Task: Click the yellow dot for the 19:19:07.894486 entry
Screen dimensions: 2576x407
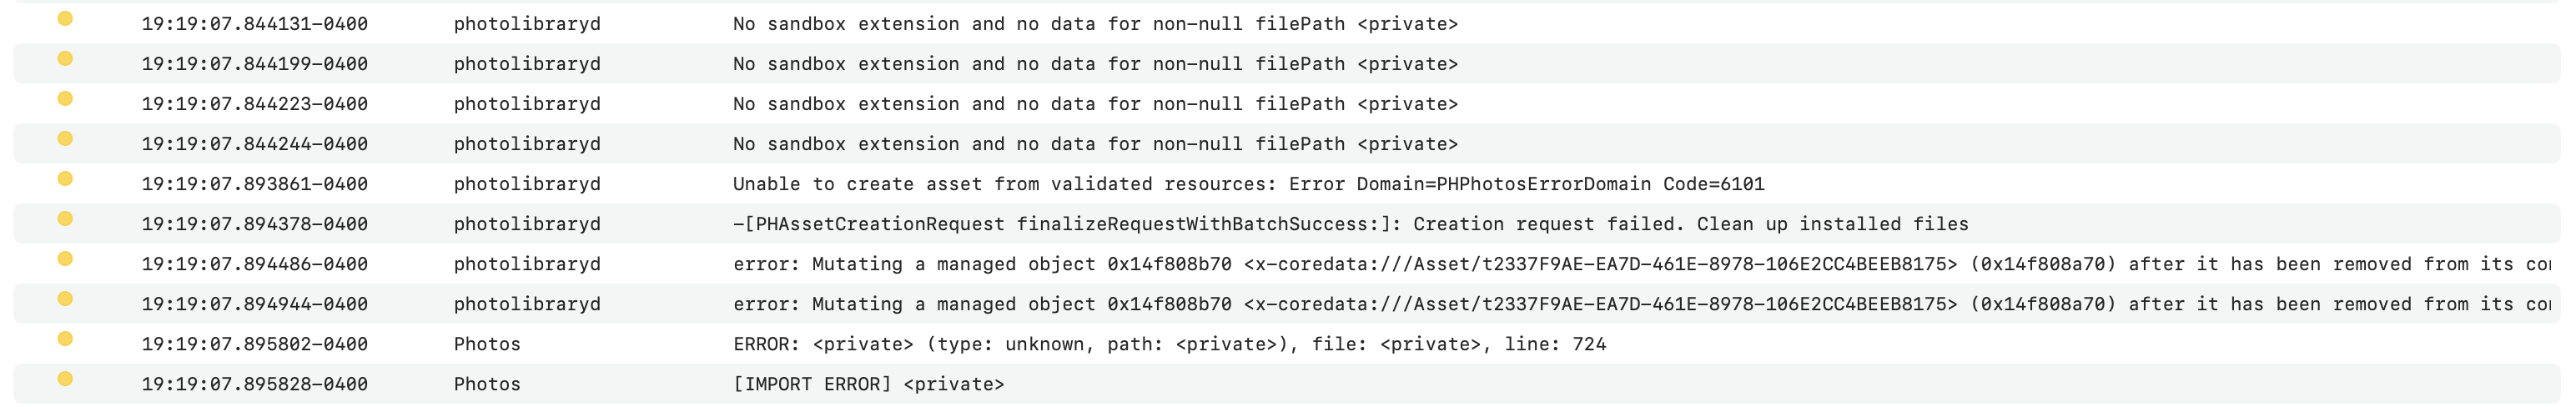Action: click(x=65, y=259)
